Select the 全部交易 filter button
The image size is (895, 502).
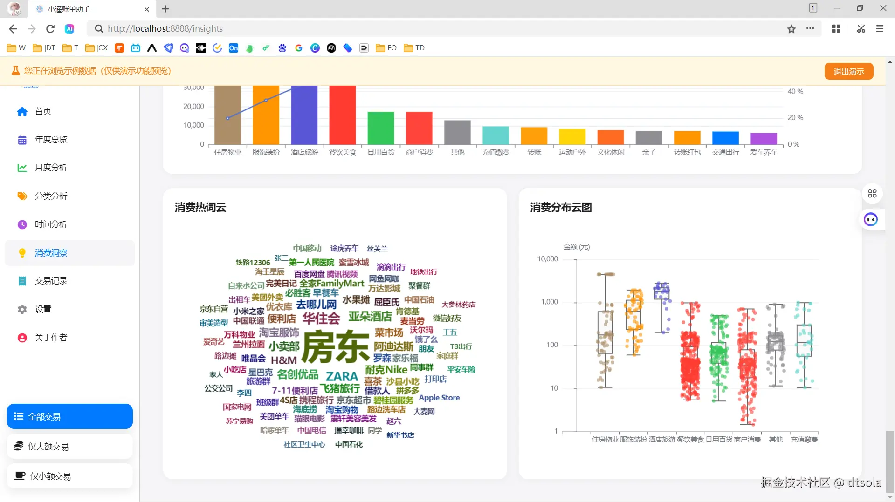pos(70,416)
